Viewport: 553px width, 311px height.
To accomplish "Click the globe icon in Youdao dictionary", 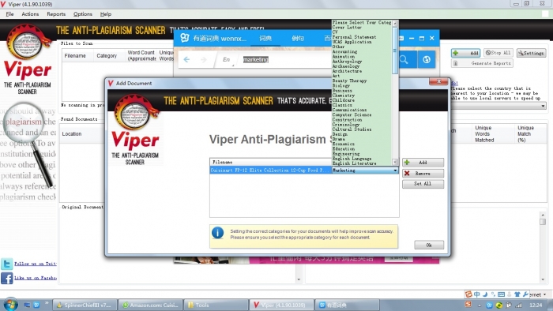I will pyautogui.click(x=427, y=59).
